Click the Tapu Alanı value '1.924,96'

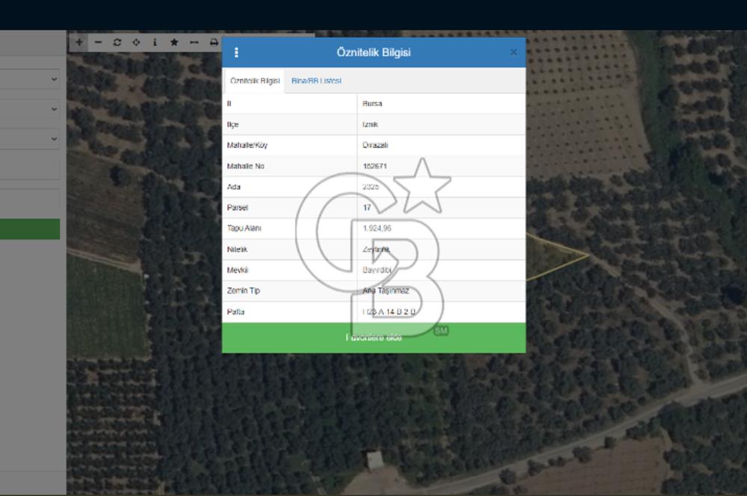pyautogui.click(x=376, y=229)
